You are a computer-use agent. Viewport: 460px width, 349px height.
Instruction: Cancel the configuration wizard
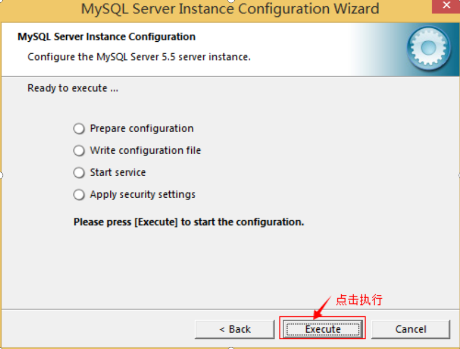pyautogui.click(x=411, y=329)
